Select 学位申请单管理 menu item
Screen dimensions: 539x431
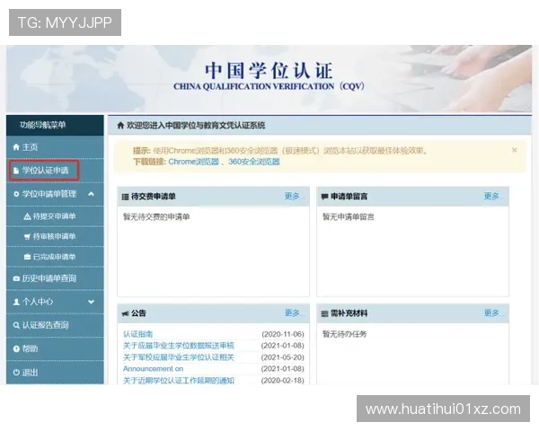[49, 194]
